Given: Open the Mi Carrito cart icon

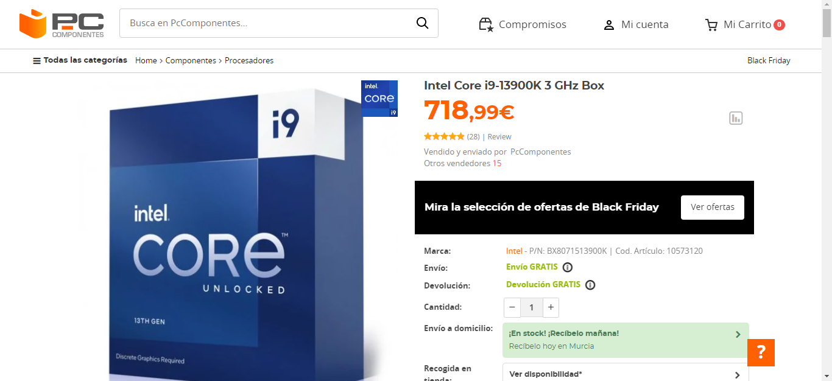Looking at the screenshot, I should pos(711,25).
